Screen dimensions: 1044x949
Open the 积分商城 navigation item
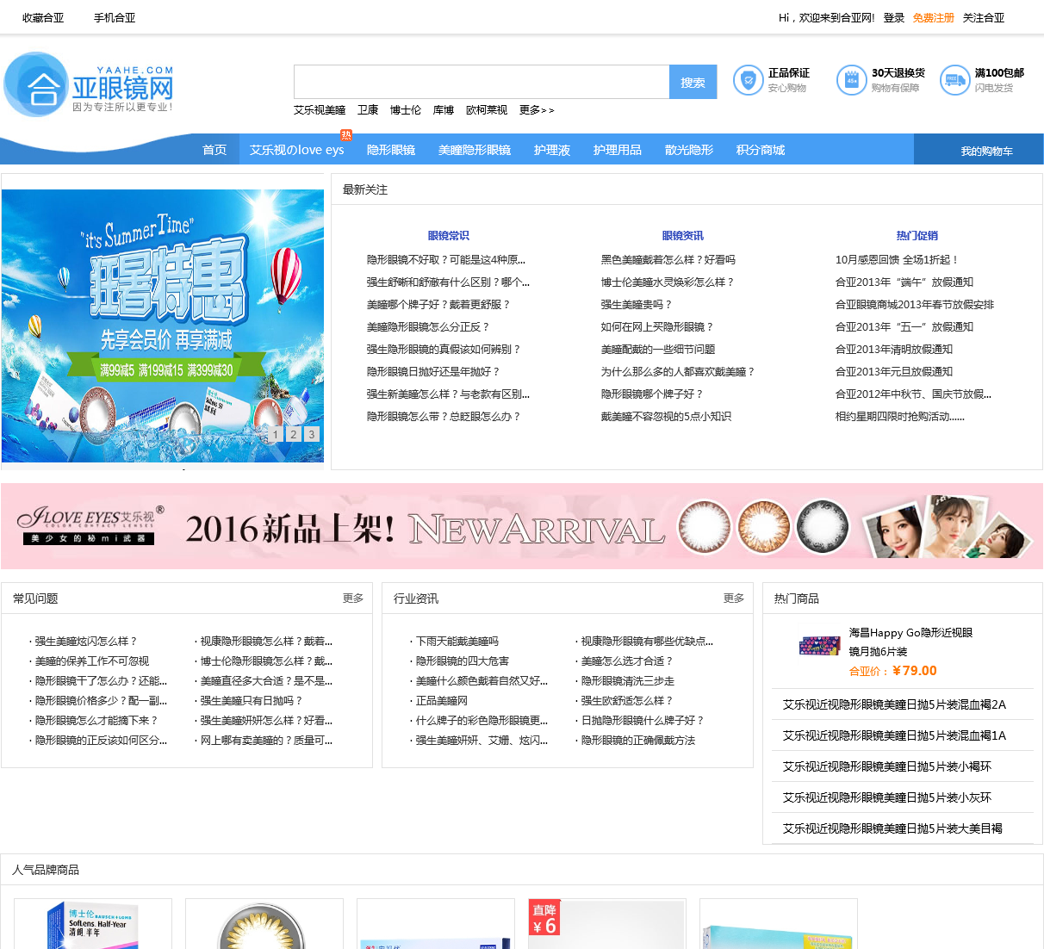point(761,150)
